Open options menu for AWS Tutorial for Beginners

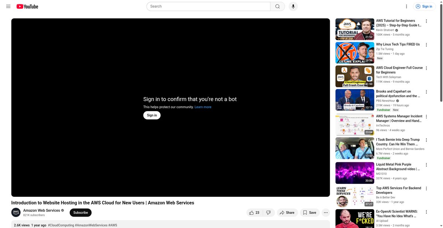(x=426, y=21)
